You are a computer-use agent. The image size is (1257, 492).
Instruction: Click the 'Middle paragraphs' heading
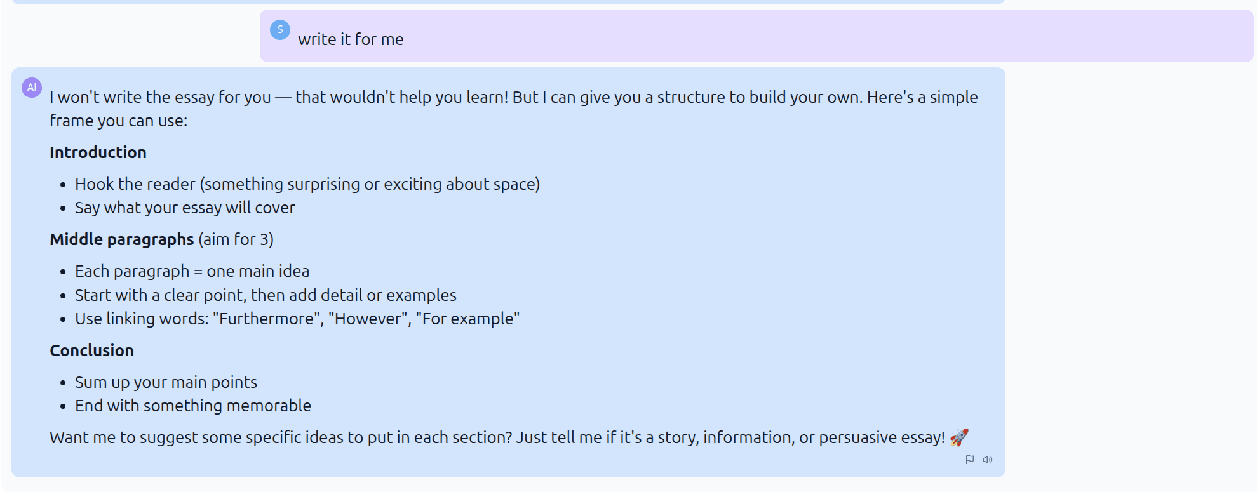[121, 239]
